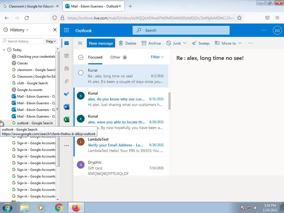The image size is (284, 213).
Task: Open the Calendar icon in Outlook sidebar
Action: click(x=67, y=56)
